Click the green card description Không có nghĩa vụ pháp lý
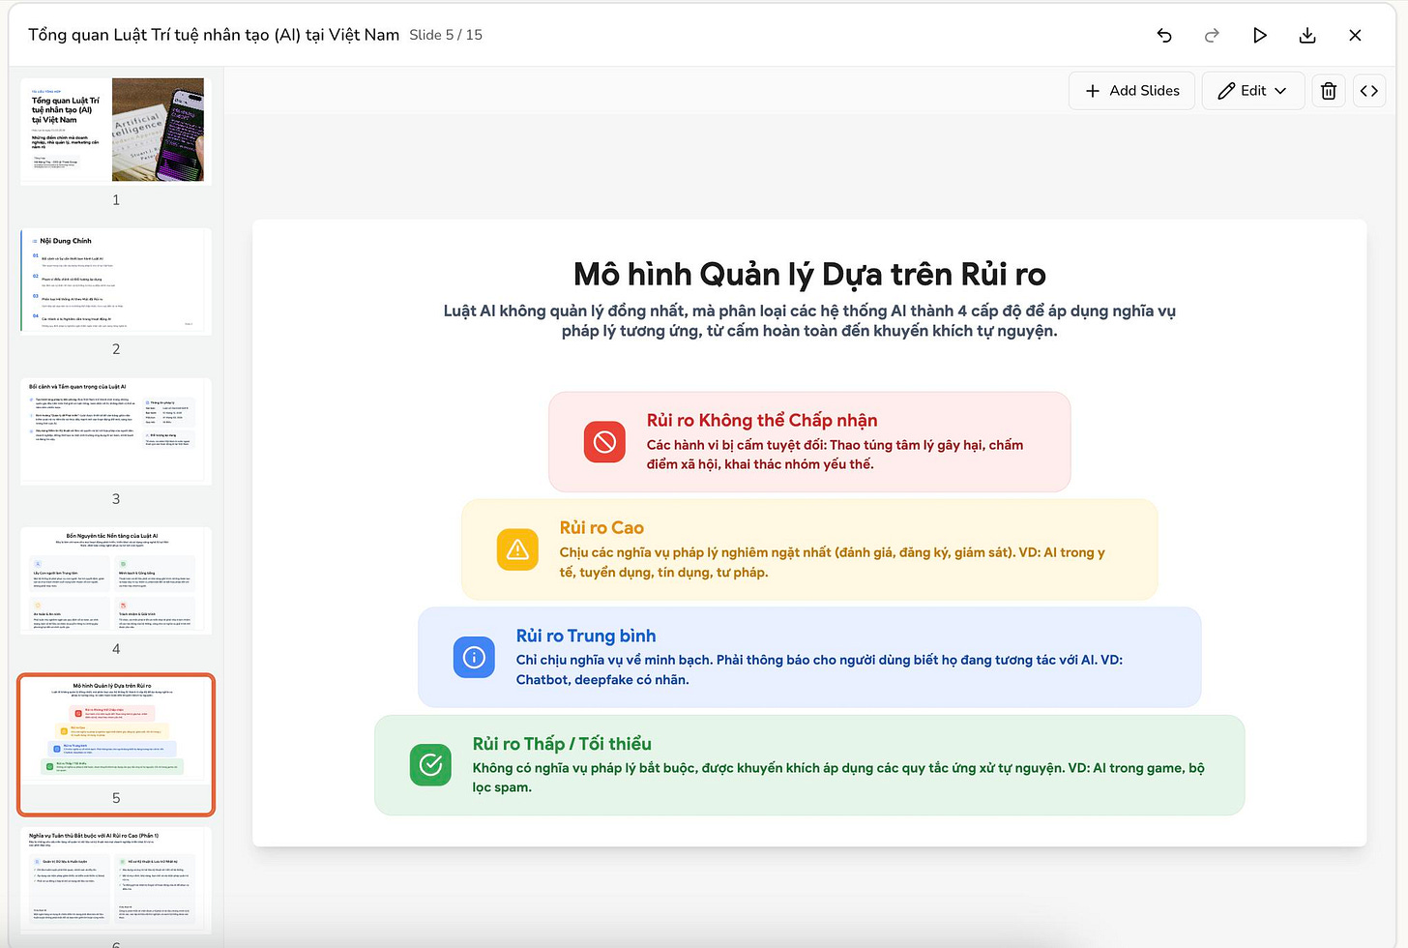This screenshot has height=948, width=1408. click(838, 777)
